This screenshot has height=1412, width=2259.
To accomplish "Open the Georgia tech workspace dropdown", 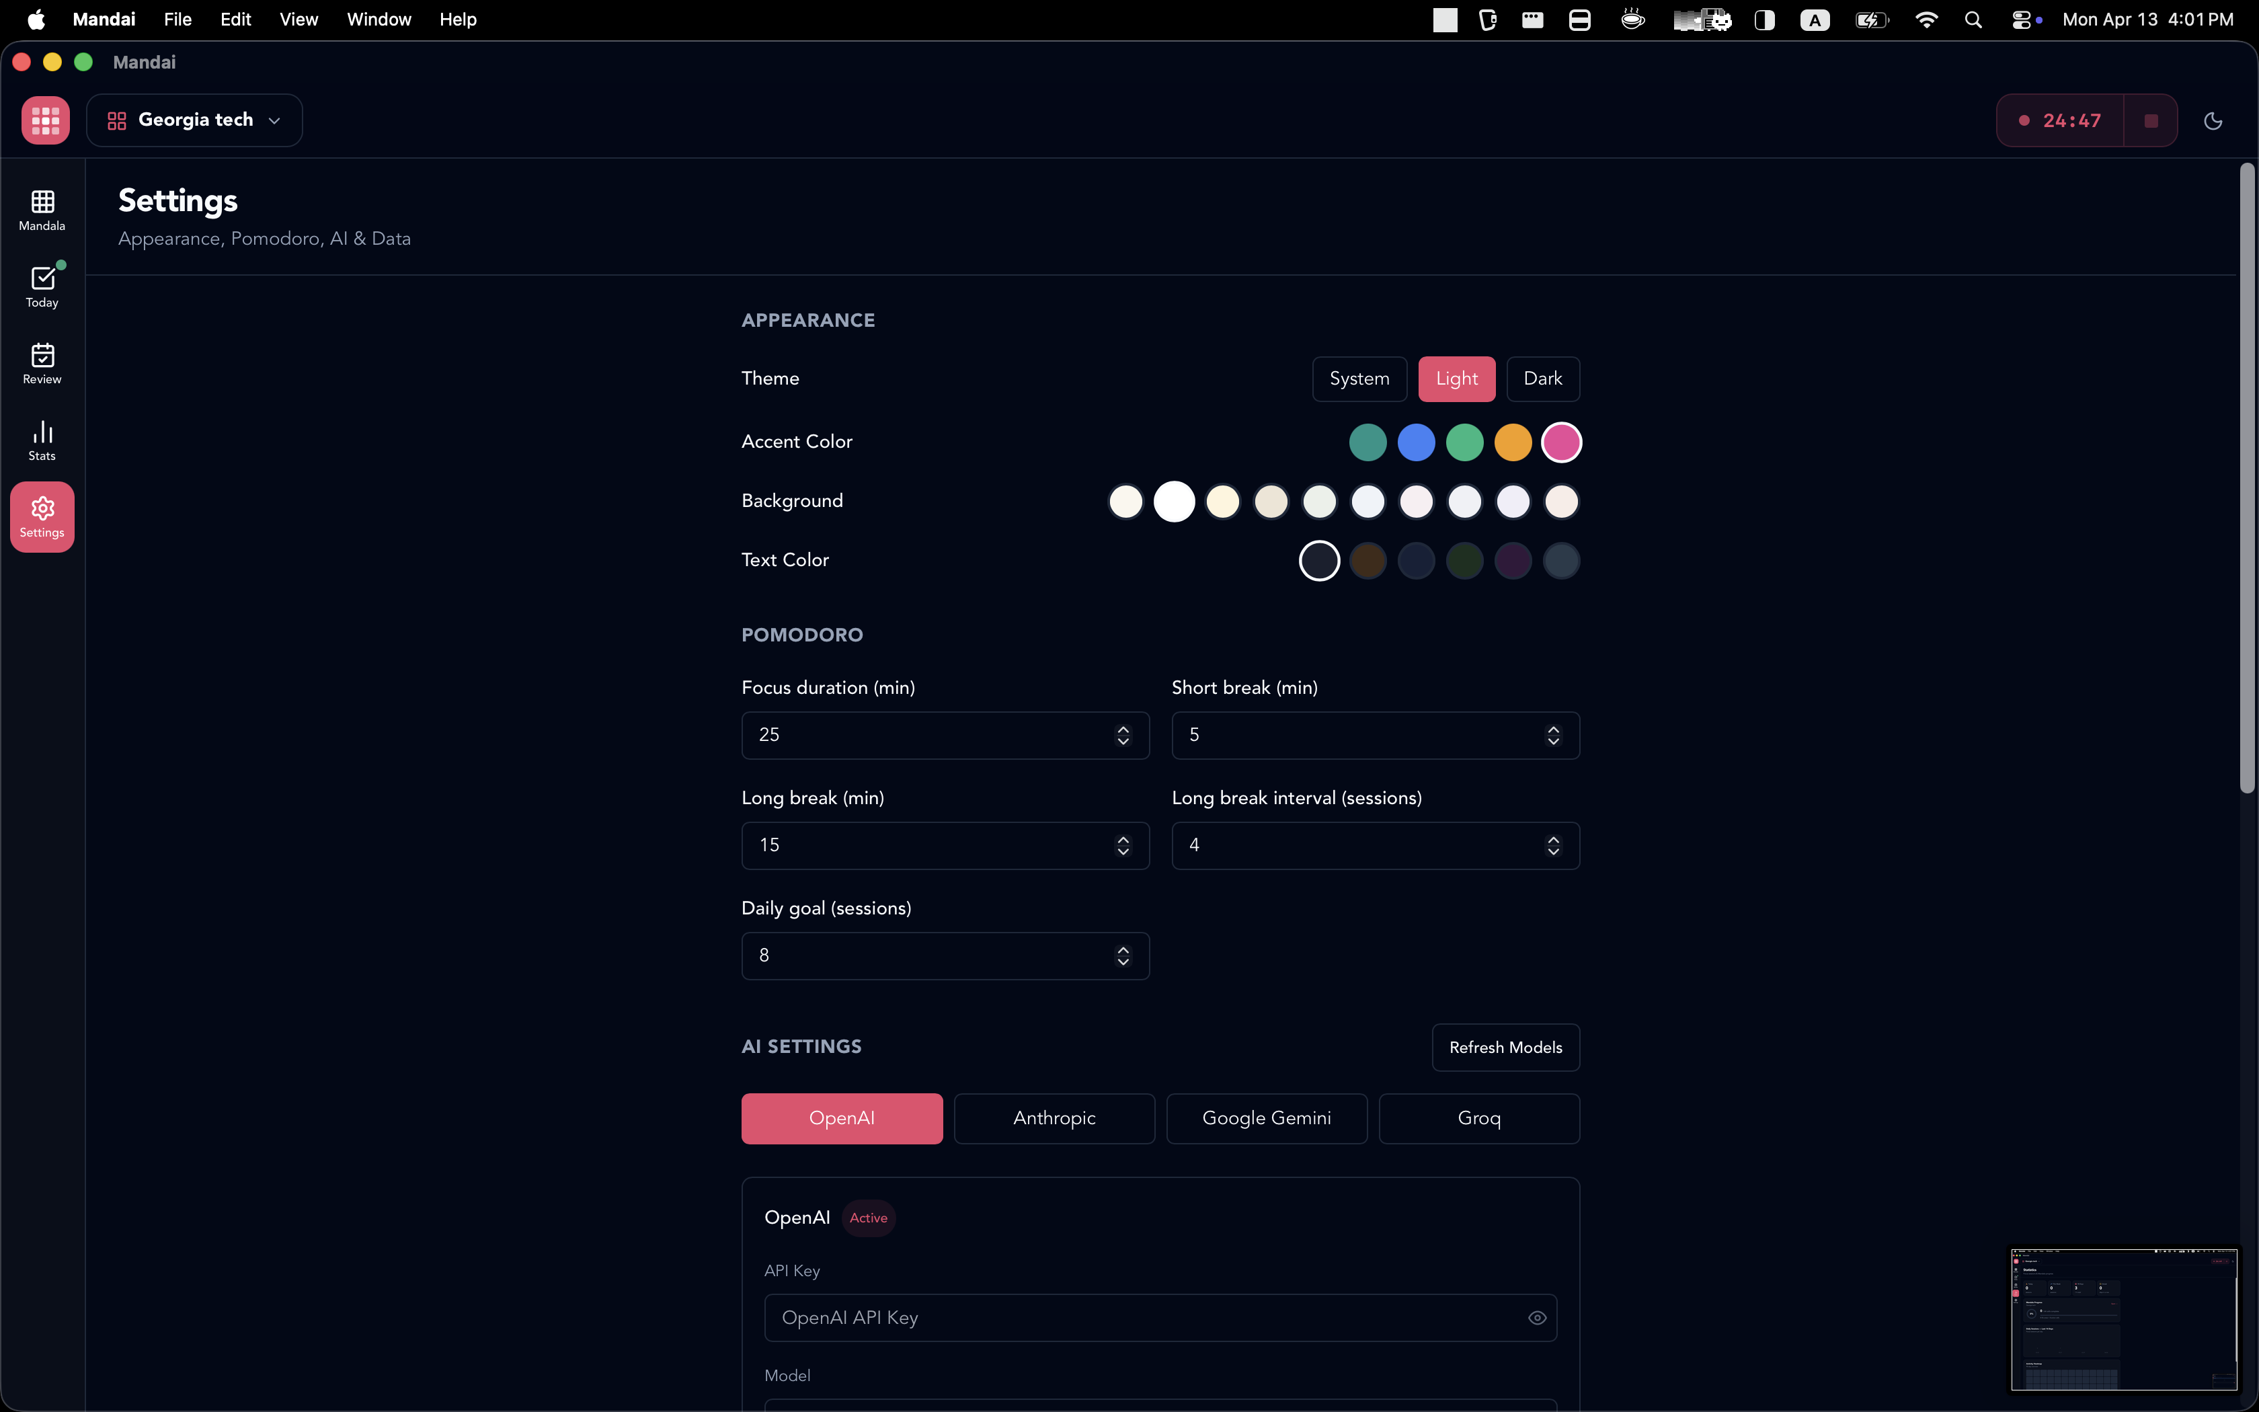I will [194, 120].
